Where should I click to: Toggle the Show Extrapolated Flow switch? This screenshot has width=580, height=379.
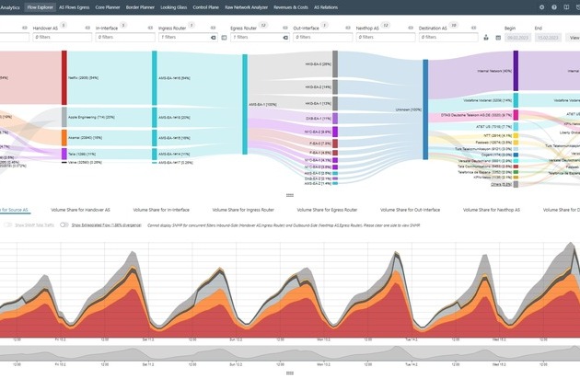[64, 224]
